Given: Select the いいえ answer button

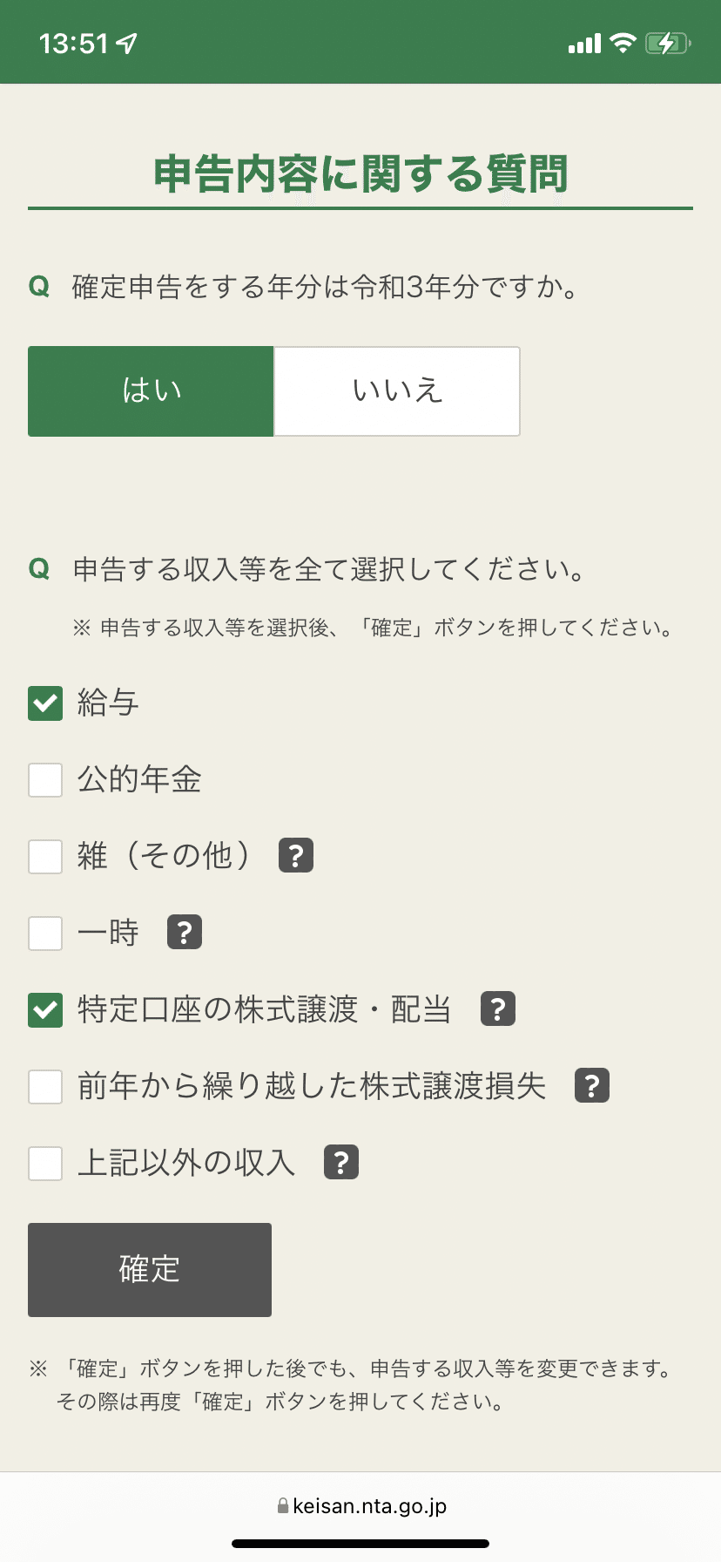Looking at the screenshot, I should coord(397,391).
